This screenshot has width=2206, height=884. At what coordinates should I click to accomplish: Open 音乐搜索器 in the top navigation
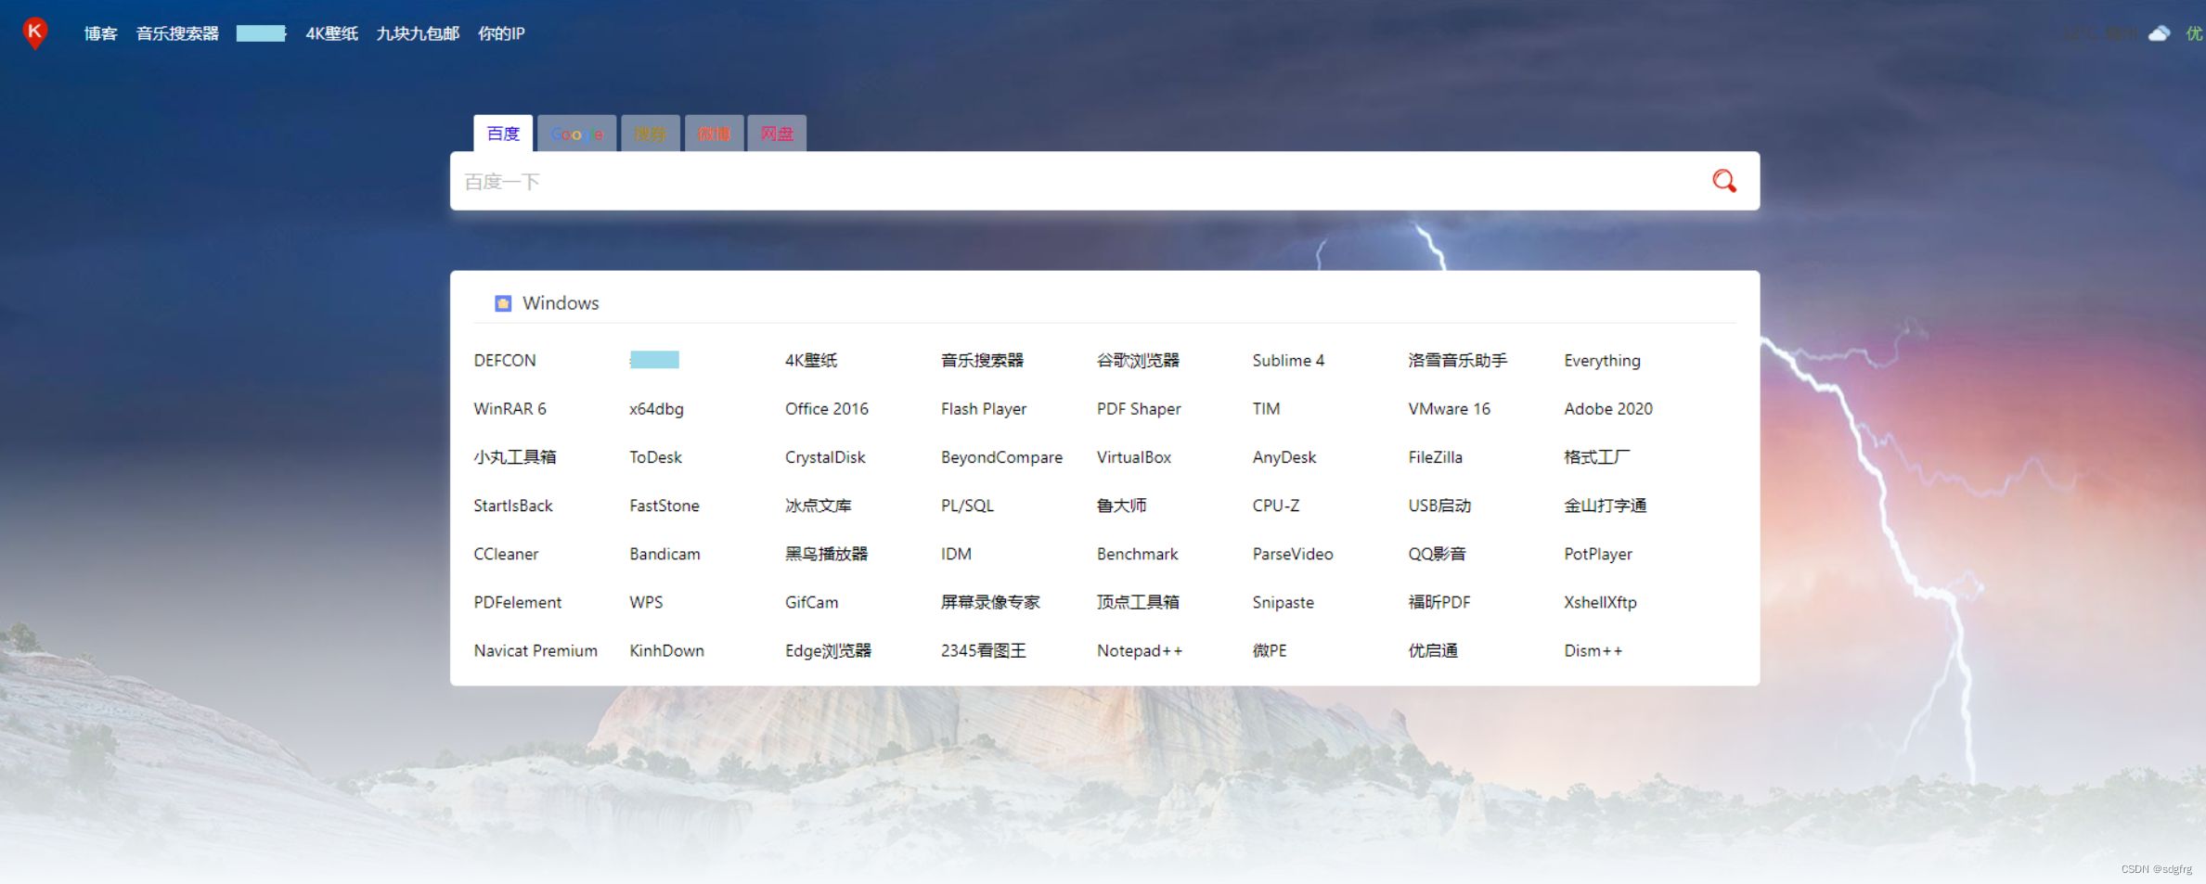point(177,33)
